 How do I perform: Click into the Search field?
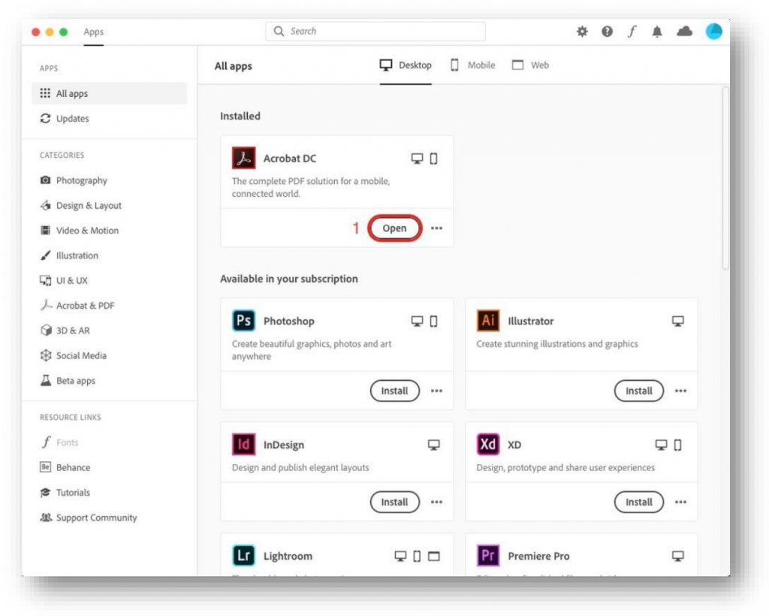click(x=375, y=32)
